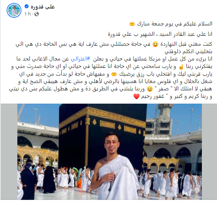Click the gray margin left of photo
Image resolution: width=217 pixels, height=201 pixels.
(9, 152)
